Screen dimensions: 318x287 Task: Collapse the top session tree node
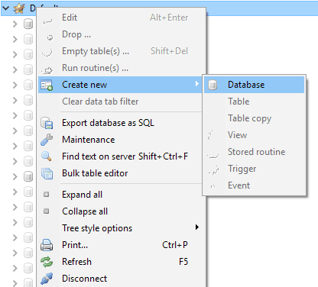click(x=5, y=8)
